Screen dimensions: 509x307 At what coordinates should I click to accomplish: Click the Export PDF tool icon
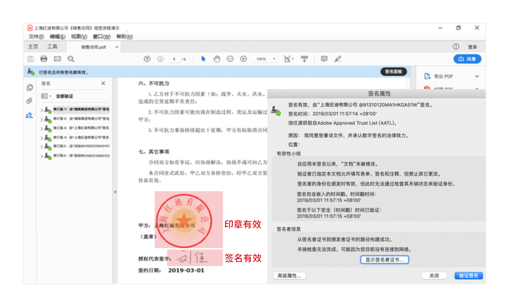point(427,76)
